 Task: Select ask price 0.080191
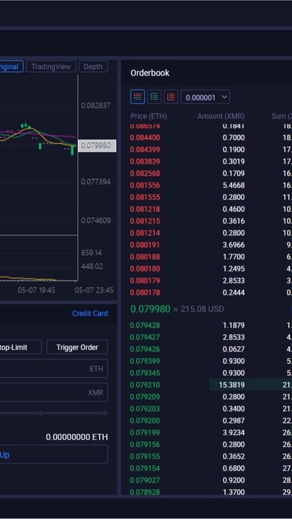(145, 245)
